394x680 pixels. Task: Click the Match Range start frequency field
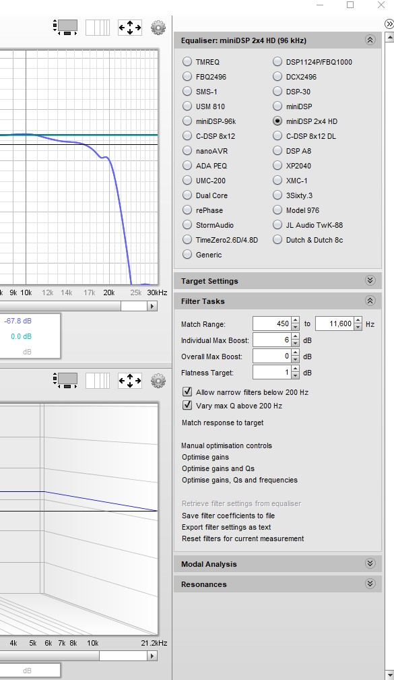[x=272, y=323]
